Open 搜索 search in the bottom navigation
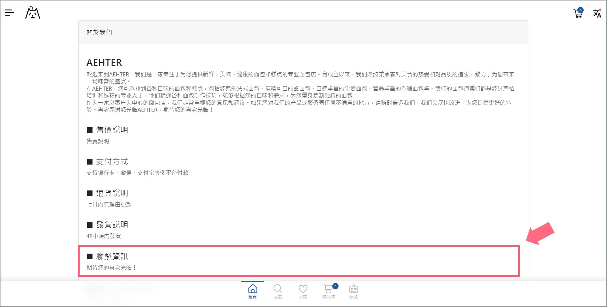 pyautogui.click(x=278, y=291)
